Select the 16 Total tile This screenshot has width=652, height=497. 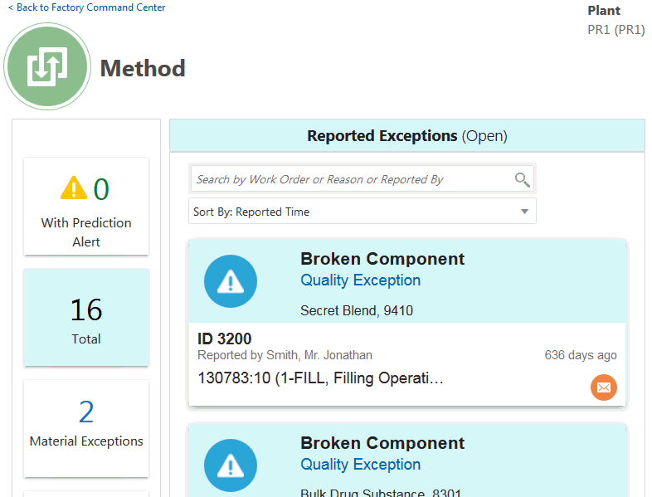(86, 318)
